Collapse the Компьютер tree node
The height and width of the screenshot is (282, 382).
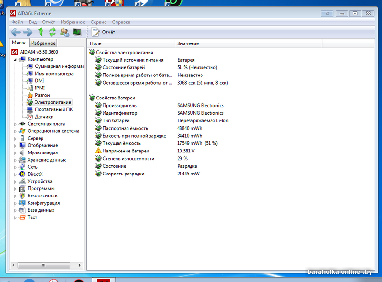click(x=15, y=59)
